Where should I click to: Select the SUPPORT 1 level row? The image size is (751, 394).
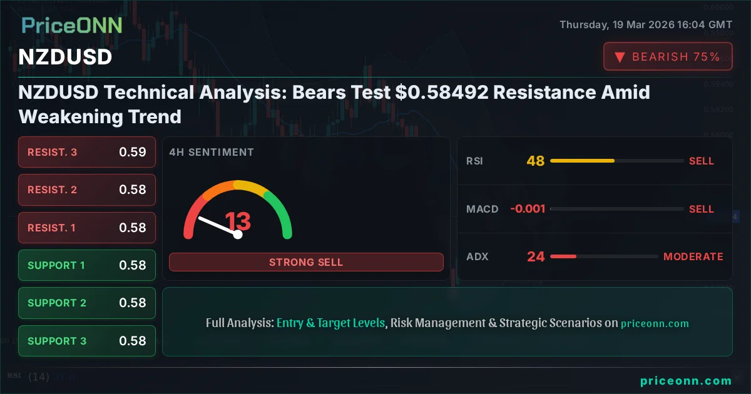(87, 265)
